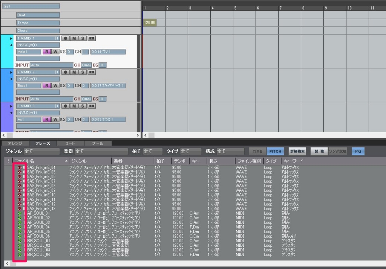Toggle W automation write on Bass1
386x269 pixels.
(55, 85)
